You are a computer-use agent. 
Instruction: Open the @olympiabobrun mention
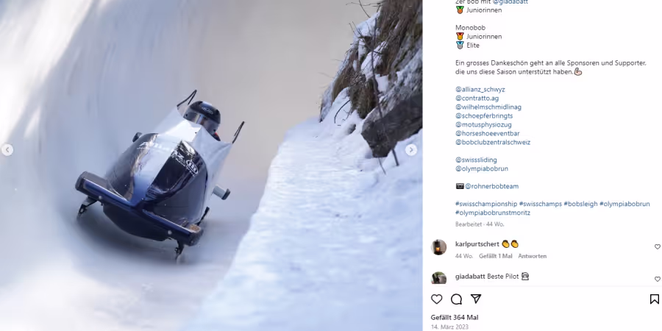[x=482, y=168]
